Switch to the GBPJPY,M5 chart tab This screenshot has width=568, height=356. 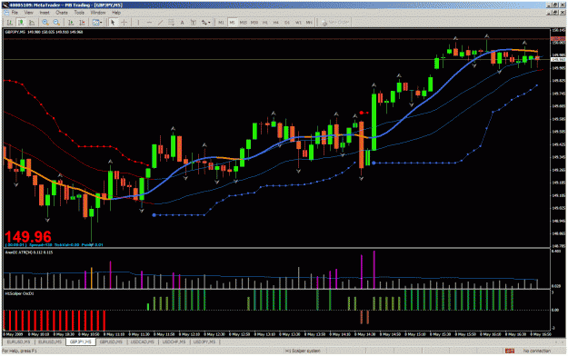(80, 341)
